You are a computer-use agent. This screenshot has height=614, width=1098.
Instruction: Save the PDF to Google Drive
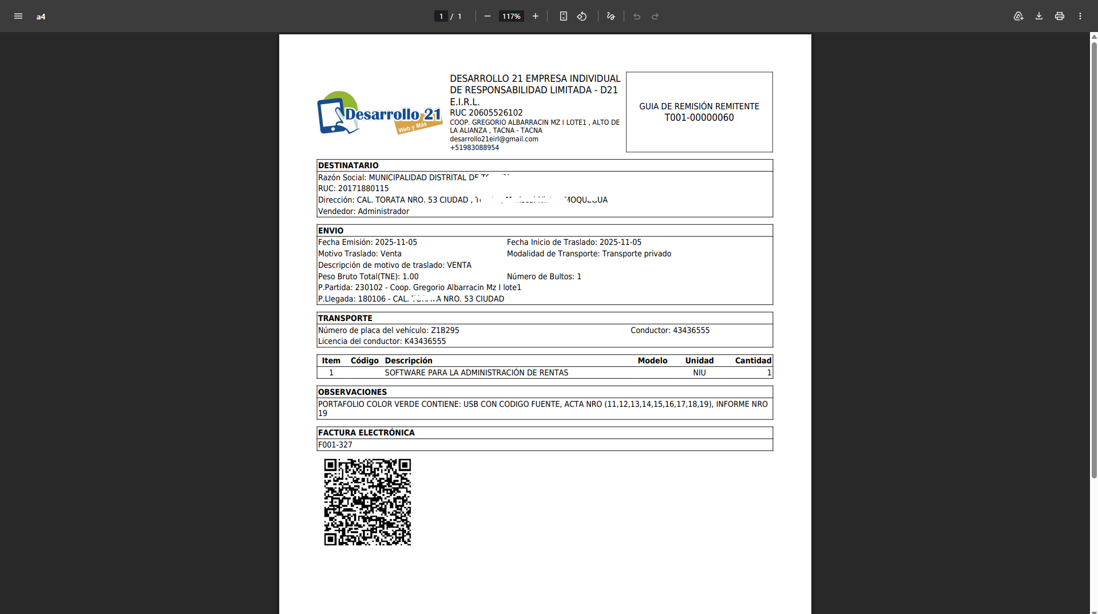(x=1018, y=16)
